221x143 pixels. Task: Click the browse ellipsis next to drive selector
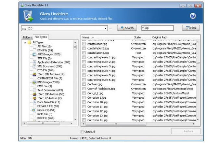point(110,29)
